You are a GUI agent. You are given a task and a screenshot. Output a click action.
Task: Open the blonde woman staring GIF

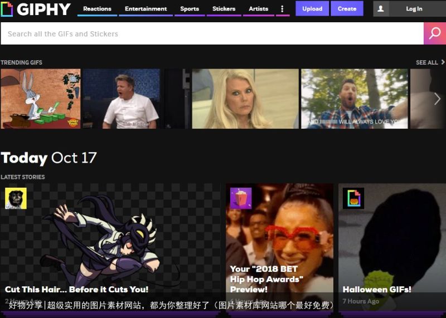click(245, 99)
